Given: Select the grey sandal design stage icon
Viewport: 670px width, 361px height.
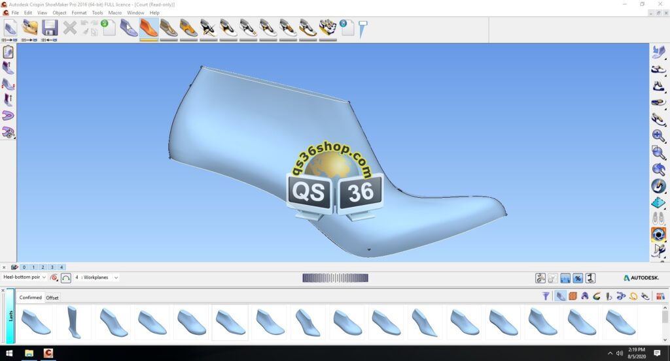Looking at the screenshot, I should [168, 29].
